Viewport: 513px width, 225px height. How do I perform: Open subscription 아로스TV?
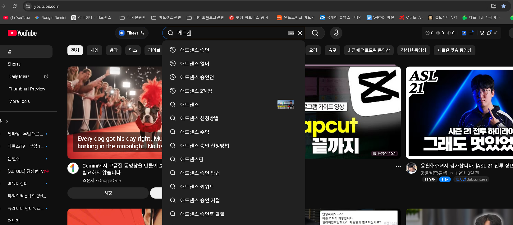(x=26, y=146)
